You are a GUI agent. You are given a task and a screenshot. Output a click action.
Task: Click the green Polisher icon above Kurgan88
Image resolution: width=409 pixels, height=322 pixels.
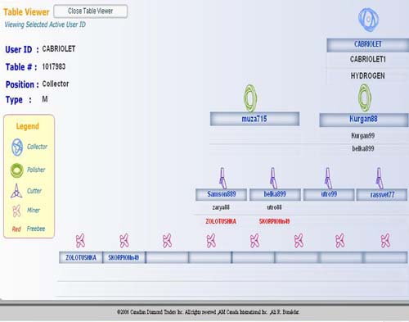point(365,98)
